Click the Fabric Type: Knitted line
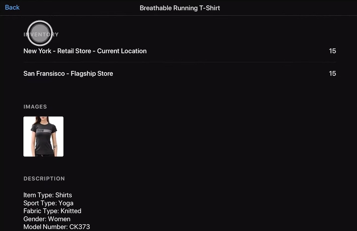357x231 pixels. 52,211
